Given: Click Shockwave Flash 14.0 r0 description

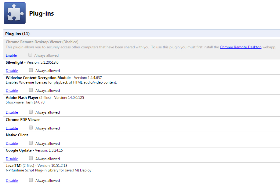Looking at the screenshot, I should pyautogui.click(x=25, y=102).
